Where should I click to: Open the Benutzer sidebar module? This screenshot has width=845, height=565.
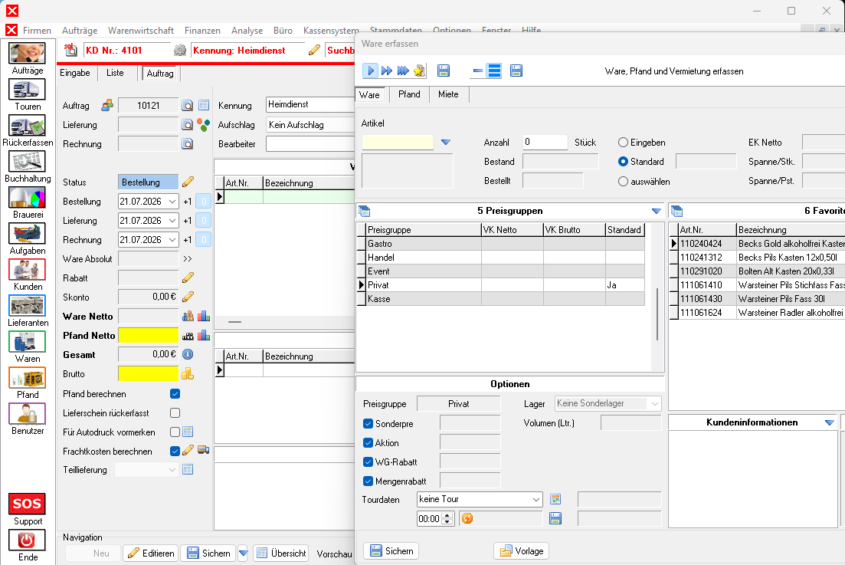(27, 414)
